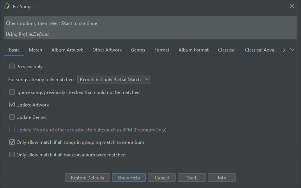This screenshot has width=301, height=188.
Task: Enable match only if all tracks matched
Action: [12, 155]
